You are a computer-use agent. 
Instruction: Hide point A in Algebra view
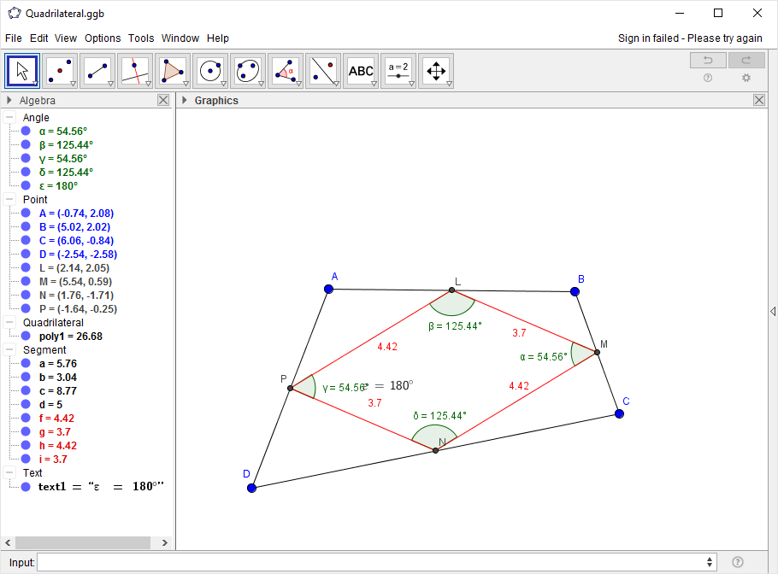click(26, 214)
